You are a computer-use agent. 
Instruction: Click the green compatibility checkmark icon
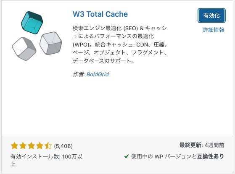coord(127,156)
